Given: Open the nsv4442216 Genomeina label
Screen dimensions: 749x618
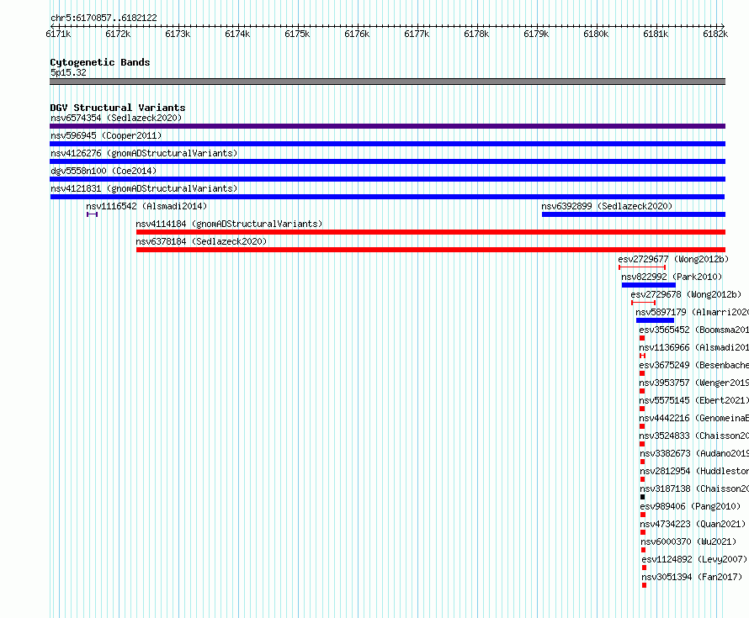Looking at the screenshot, I should [693, 418].
